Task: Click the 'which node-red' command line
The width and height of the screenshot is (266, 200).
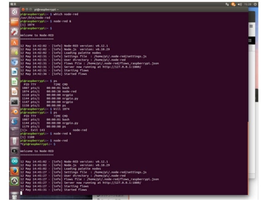Action: [x=49, y=14]
